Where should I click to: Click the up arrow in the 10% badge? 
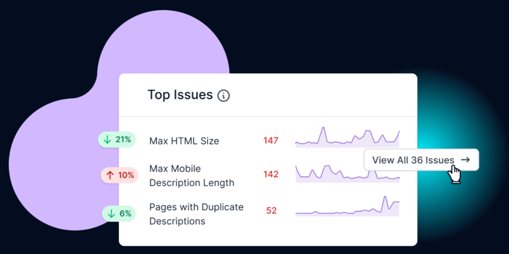click(x=110, y=176)
